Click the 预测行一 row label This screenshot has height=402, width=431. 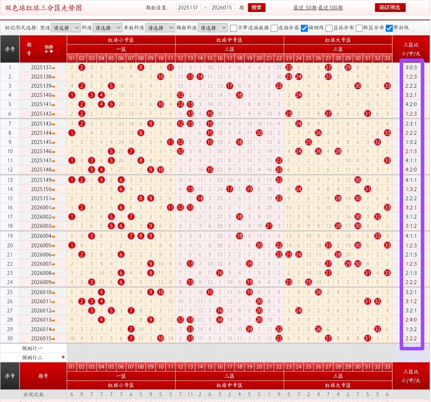pos(32,349)
